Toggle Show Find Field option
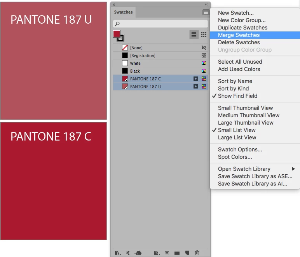 coord(255,96)
